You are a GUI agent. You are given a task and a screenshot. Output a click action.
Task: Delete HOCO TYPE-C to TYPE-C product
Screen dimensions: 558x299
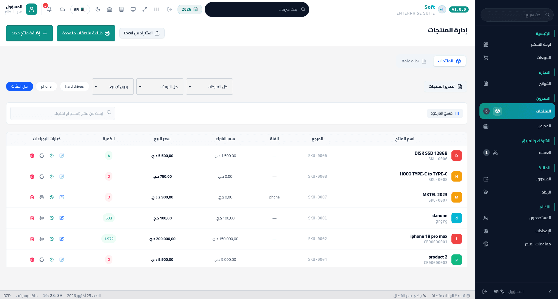click(x=32, y=177)
